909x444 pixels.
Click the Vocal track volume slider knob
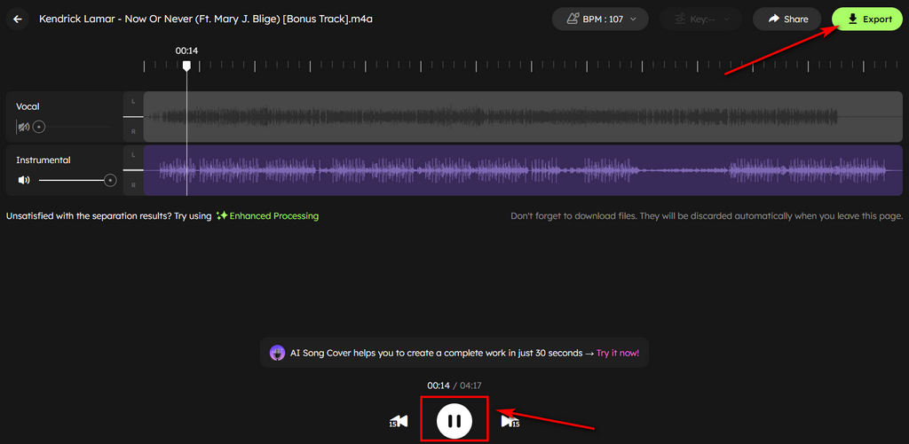point(39,126)
